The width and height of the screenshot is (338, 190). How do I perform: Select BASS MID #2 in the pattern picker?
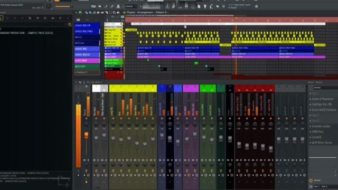click(87, 55)
